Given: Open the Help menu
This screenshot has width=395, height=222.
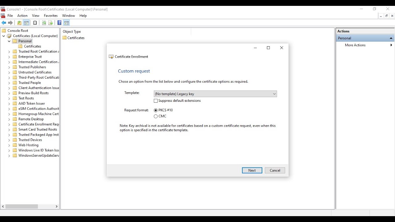Looking at the screenshot, I should (83, 16).
